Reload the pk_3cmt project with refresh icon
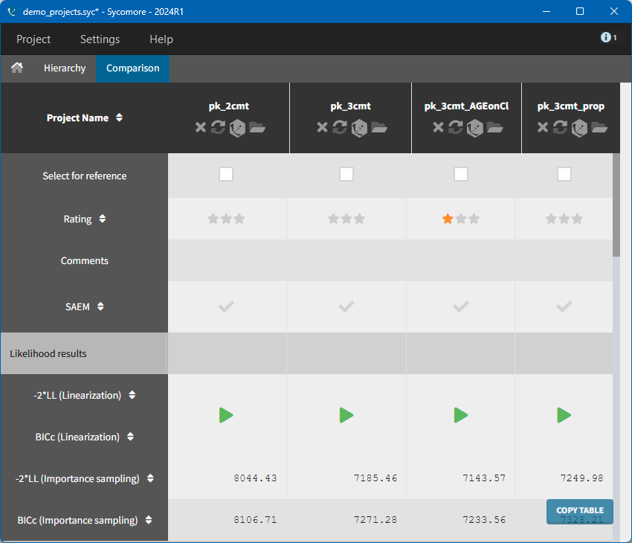This screenshot has height=543, width=632. [x=340, y=127]
